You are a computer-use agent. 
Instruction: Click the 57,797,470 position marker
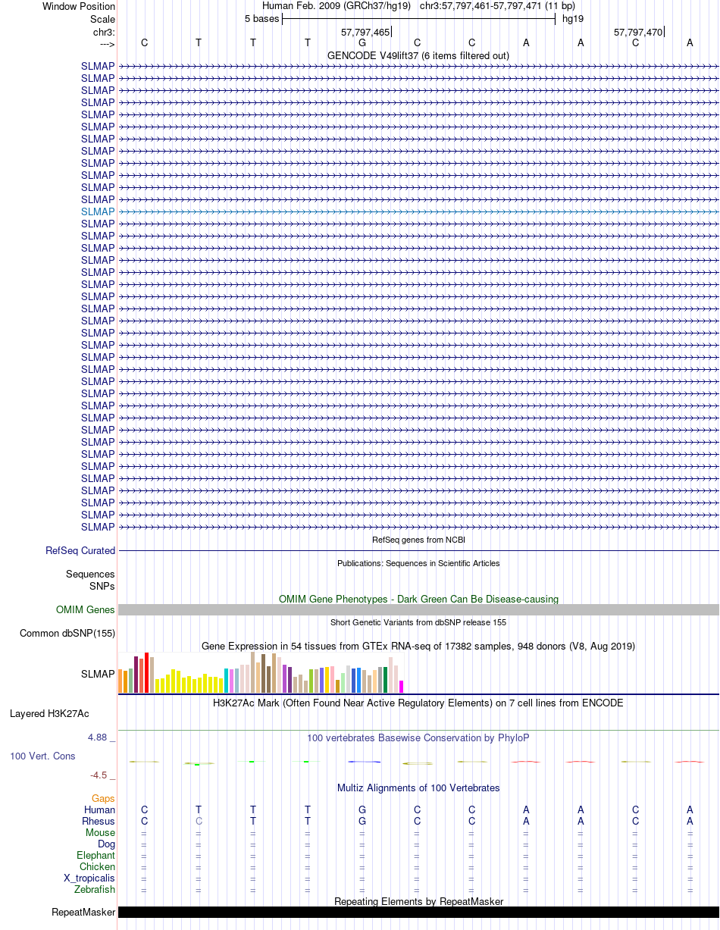pyautogui.click(x=638, y=32)
